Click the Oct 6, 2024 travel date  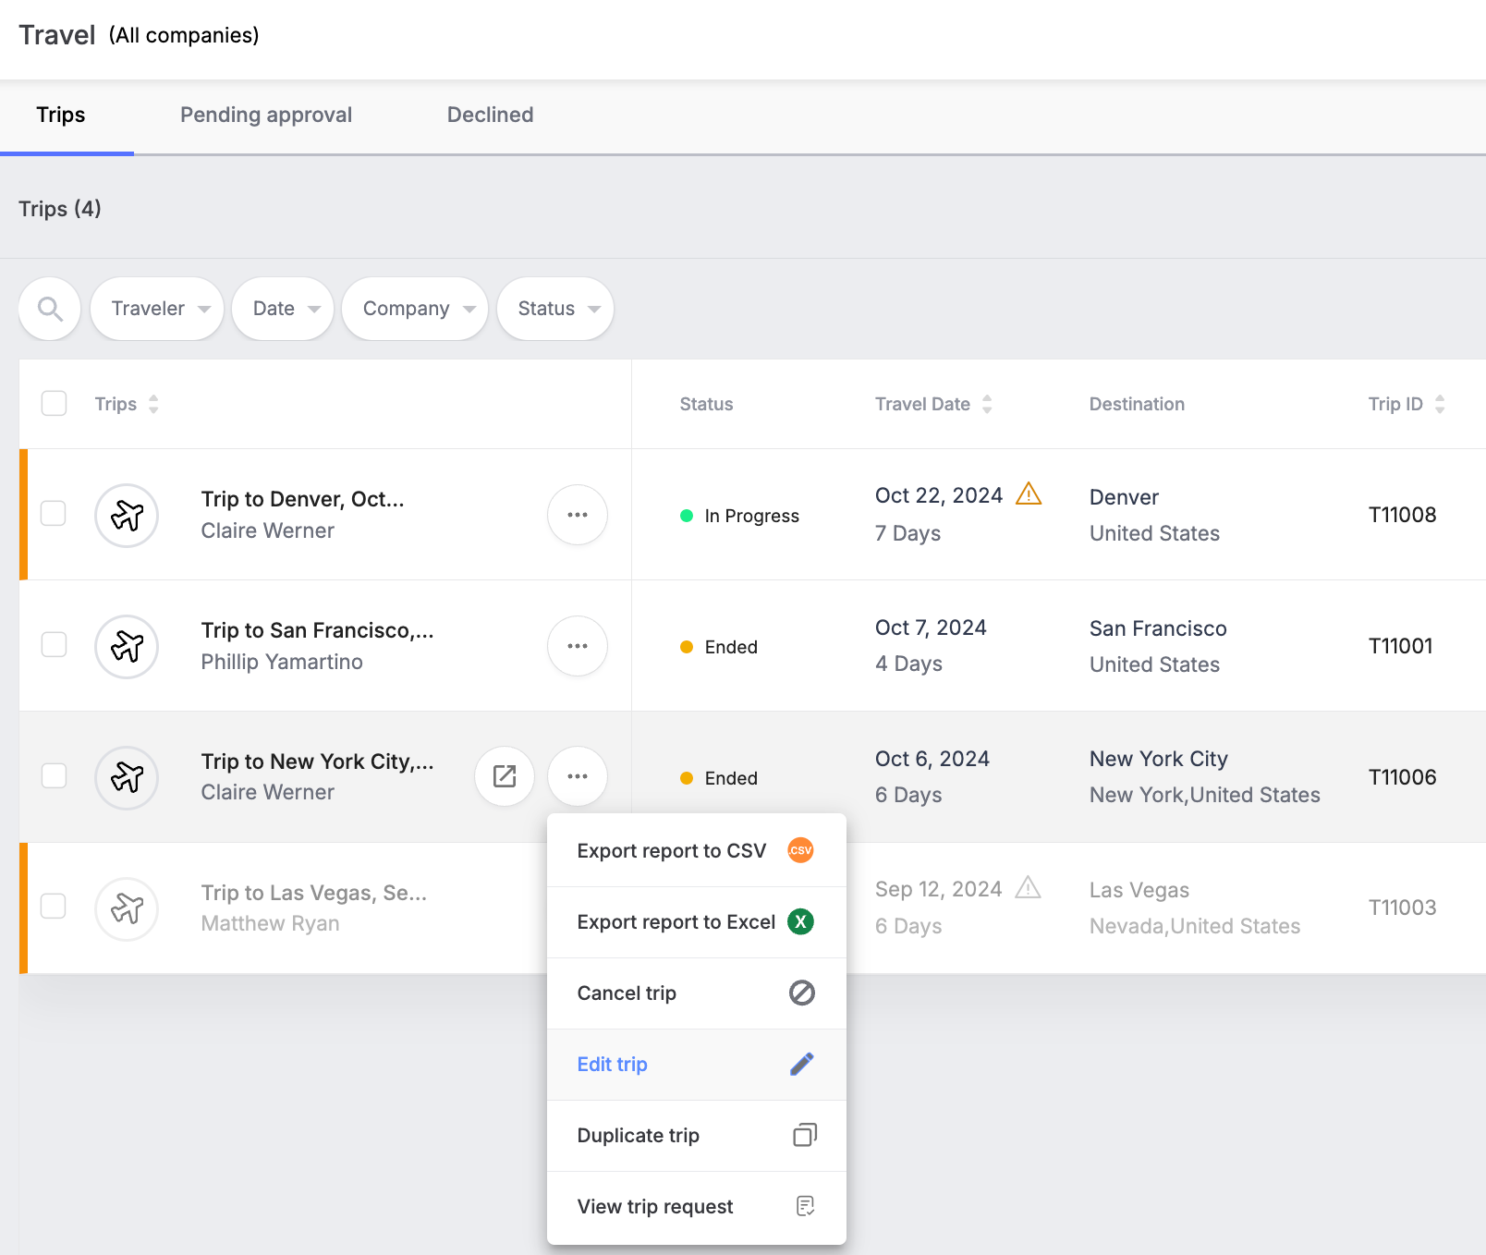point(932,759)
